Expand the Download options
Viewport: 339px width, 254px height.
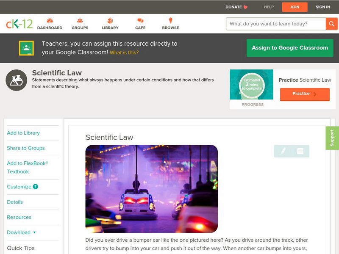click(x=19, y=232)
